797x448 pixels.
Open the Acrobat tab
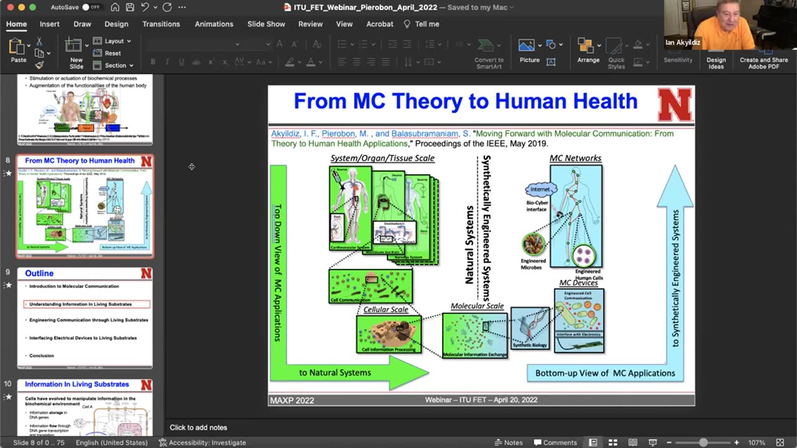coord(380,24)
